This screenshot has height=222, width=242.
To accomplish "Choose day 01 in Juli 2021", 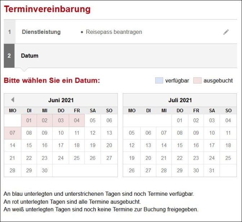I will point(180,121).
